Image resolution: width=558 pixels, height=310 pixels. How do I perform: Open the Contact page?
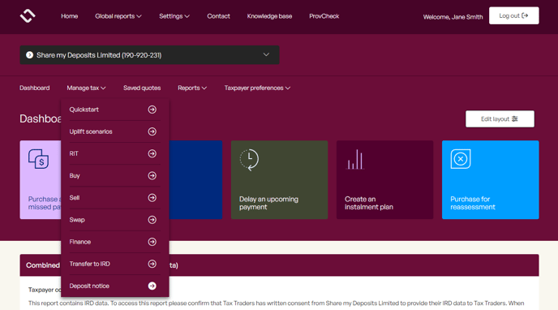(x=218, y=16)
